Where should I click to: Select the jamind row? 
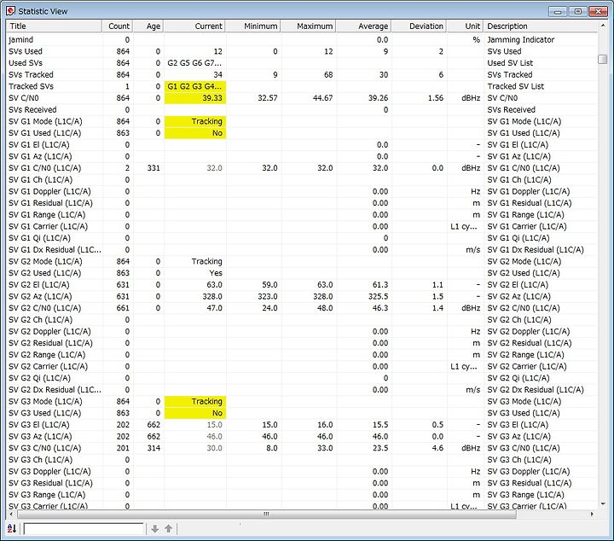tap(302, 39)
